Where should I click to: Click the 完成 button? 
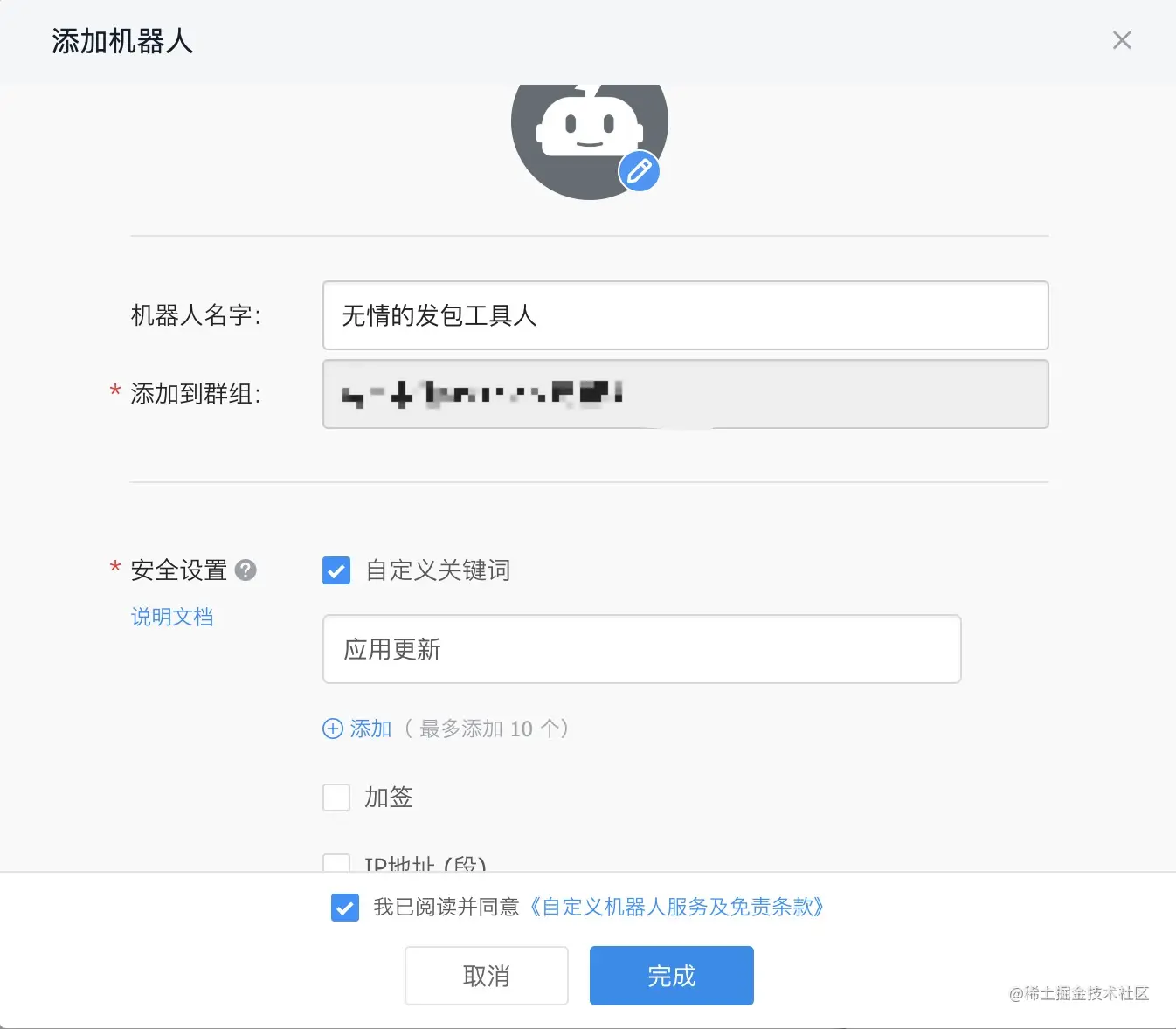click(x=670, y=976)
